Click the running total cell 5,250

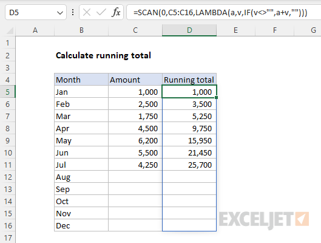[189, 116]
